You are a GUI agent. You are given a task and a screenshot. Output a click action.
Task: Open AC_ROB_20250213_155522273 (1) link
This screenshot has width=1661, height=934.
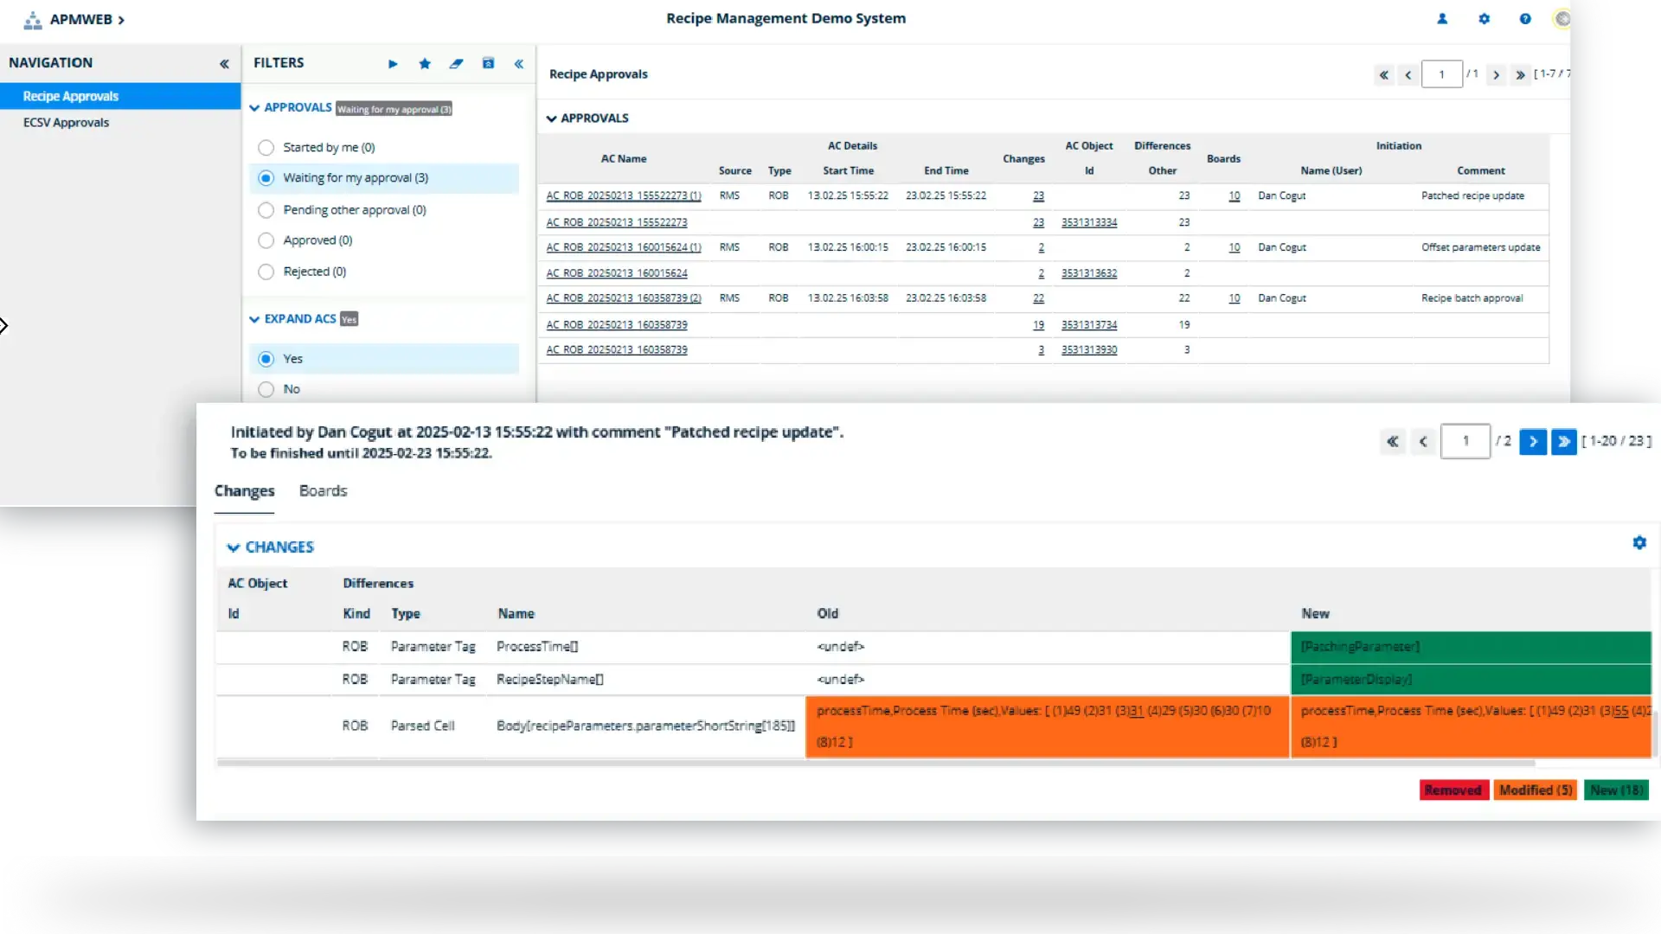pyautogui.click(x=624, y=196)
